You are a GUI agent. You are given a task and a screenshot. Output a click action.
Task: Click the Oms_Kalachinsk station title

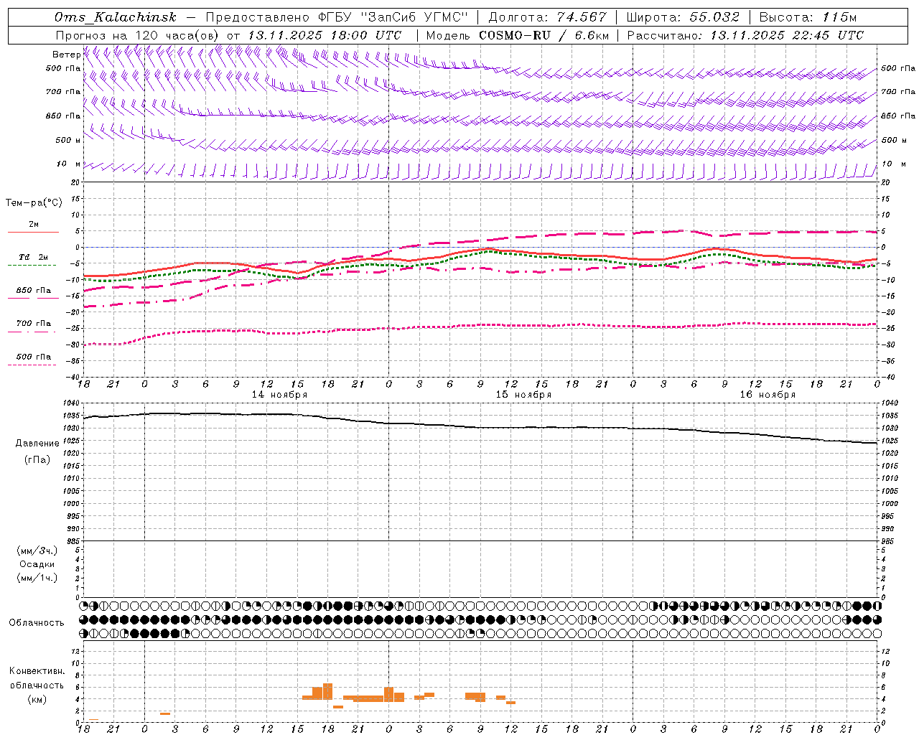115,17
